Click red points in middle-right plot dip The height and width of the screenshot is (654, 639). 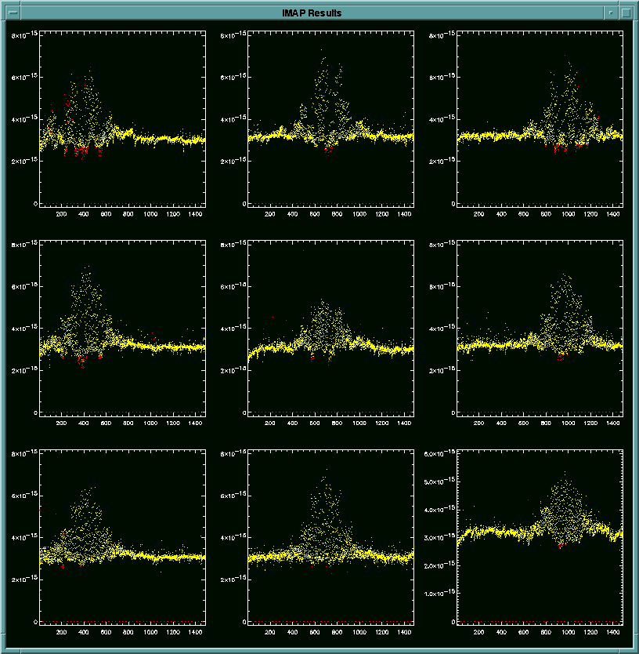(561, 357)
